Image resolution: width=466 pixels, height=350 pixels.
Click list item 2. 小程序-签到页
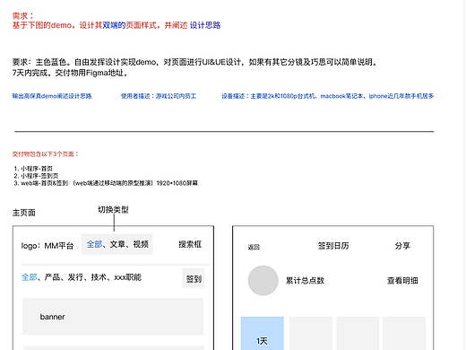(36, 176)
